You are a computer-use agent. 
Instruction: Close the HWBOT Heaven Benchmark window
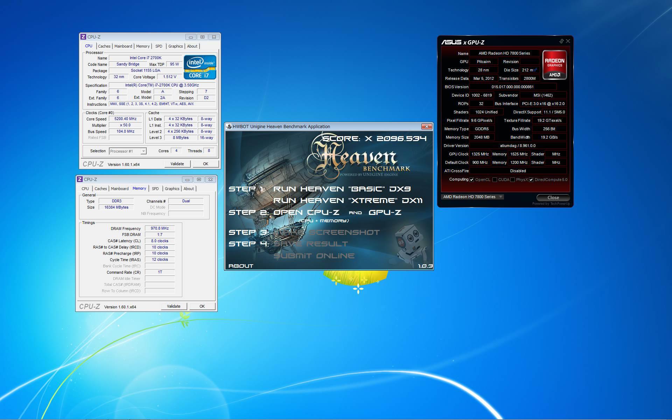(x=426, y=126)
